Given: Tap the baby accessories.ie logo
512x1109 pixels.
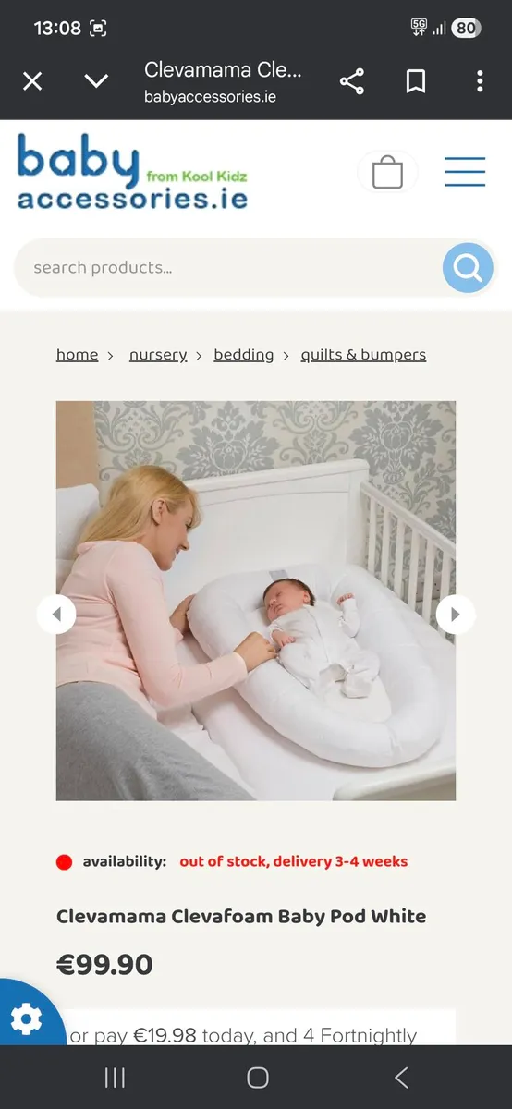Looking at the screenshot, I should 132,172.
